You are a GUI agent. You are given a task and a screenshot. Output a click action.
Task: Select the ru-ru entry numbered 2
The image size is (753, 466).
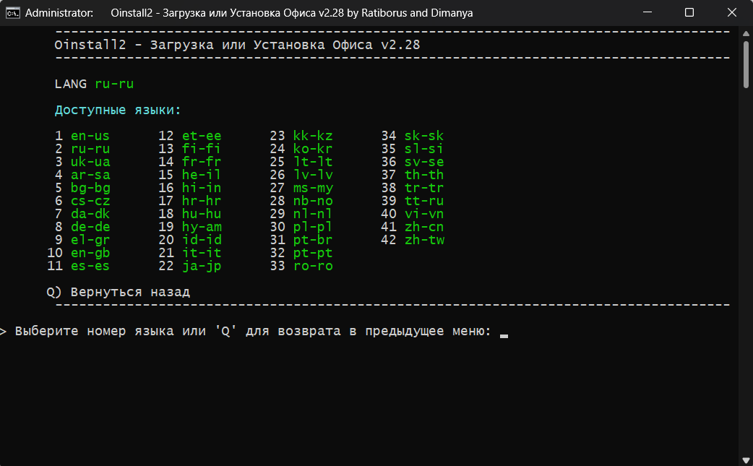point(90,149)
